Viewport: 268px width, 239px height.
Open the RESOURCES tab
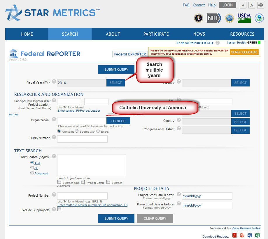click(242, 34)
